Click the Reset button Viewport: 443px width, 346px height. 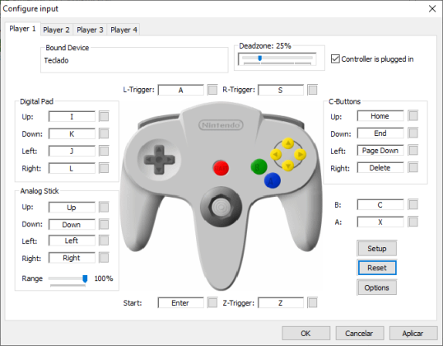(377, 268)
